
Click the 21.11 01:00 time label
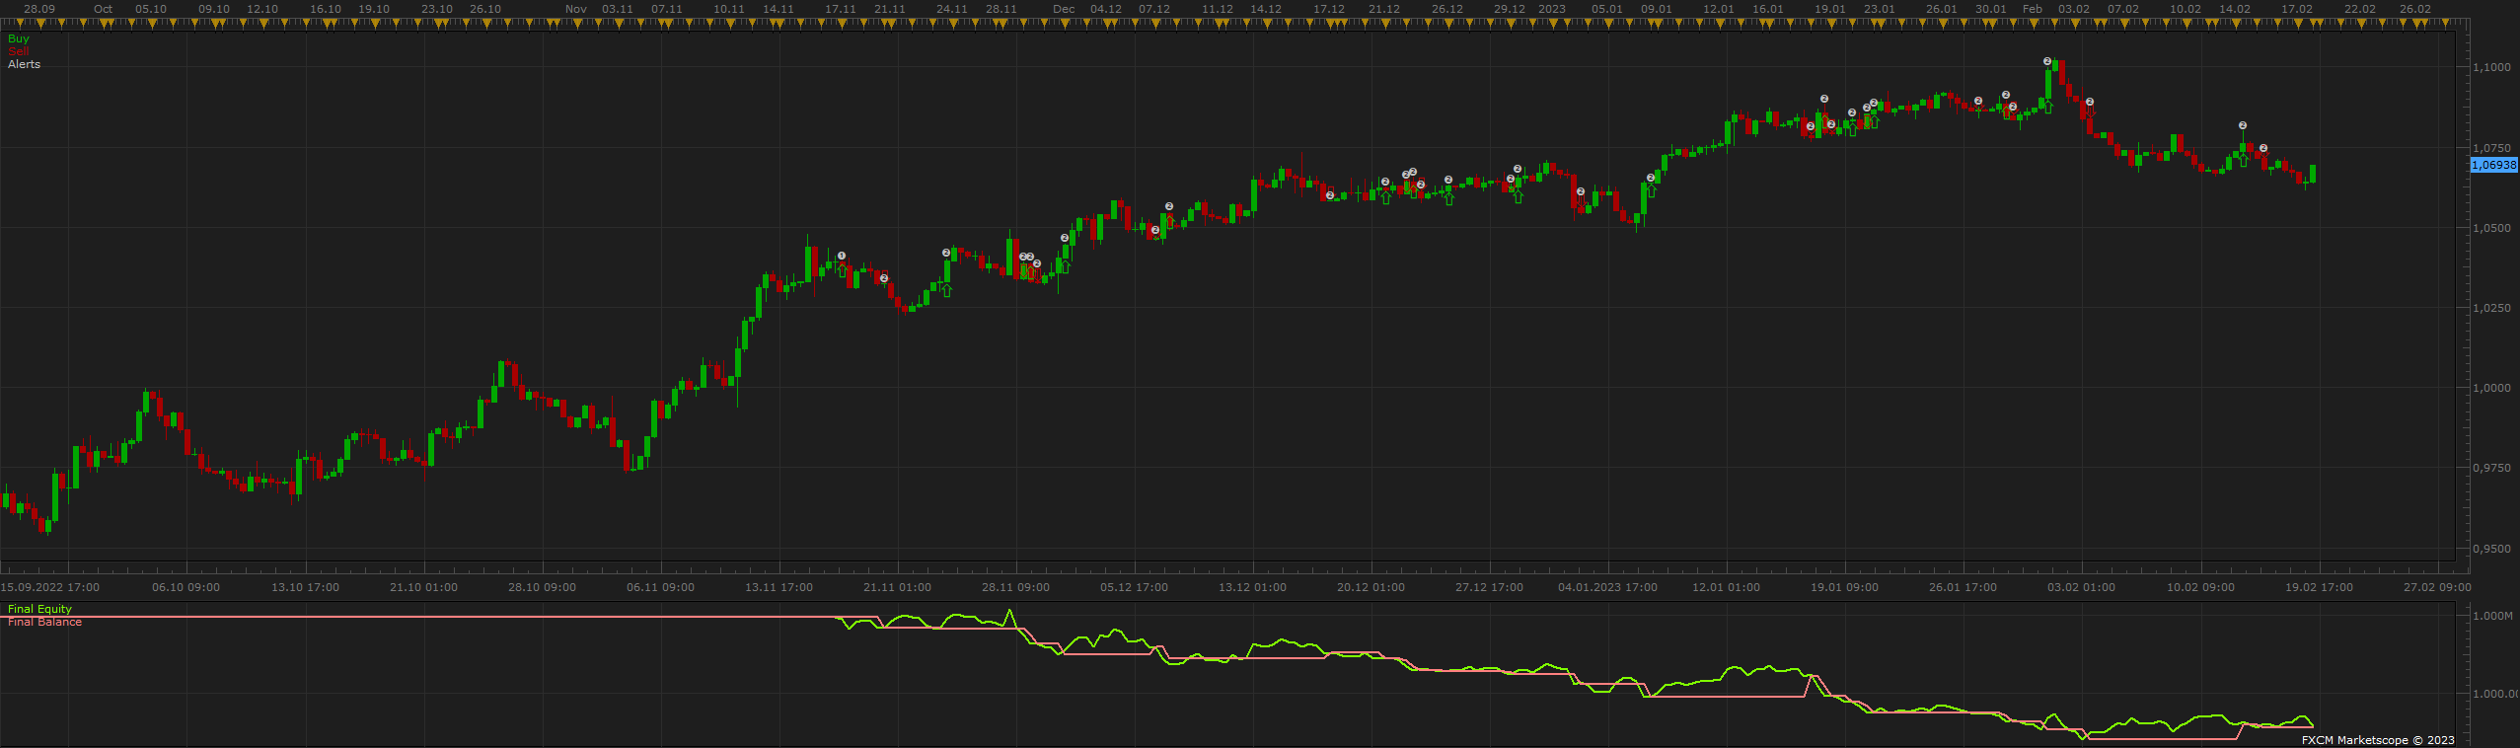[x=897, y=587]
